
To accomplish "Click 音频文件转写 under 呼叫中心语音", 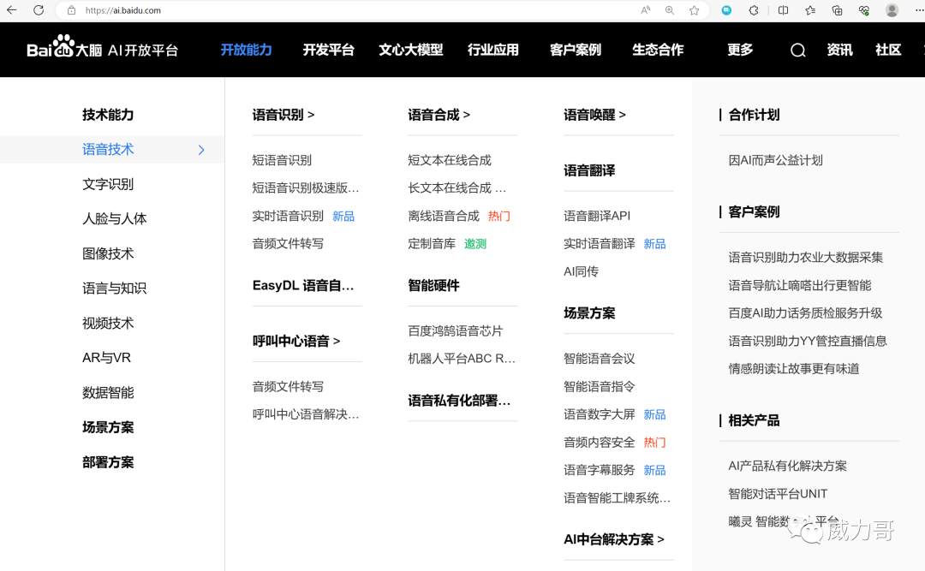I will (288, 386).
